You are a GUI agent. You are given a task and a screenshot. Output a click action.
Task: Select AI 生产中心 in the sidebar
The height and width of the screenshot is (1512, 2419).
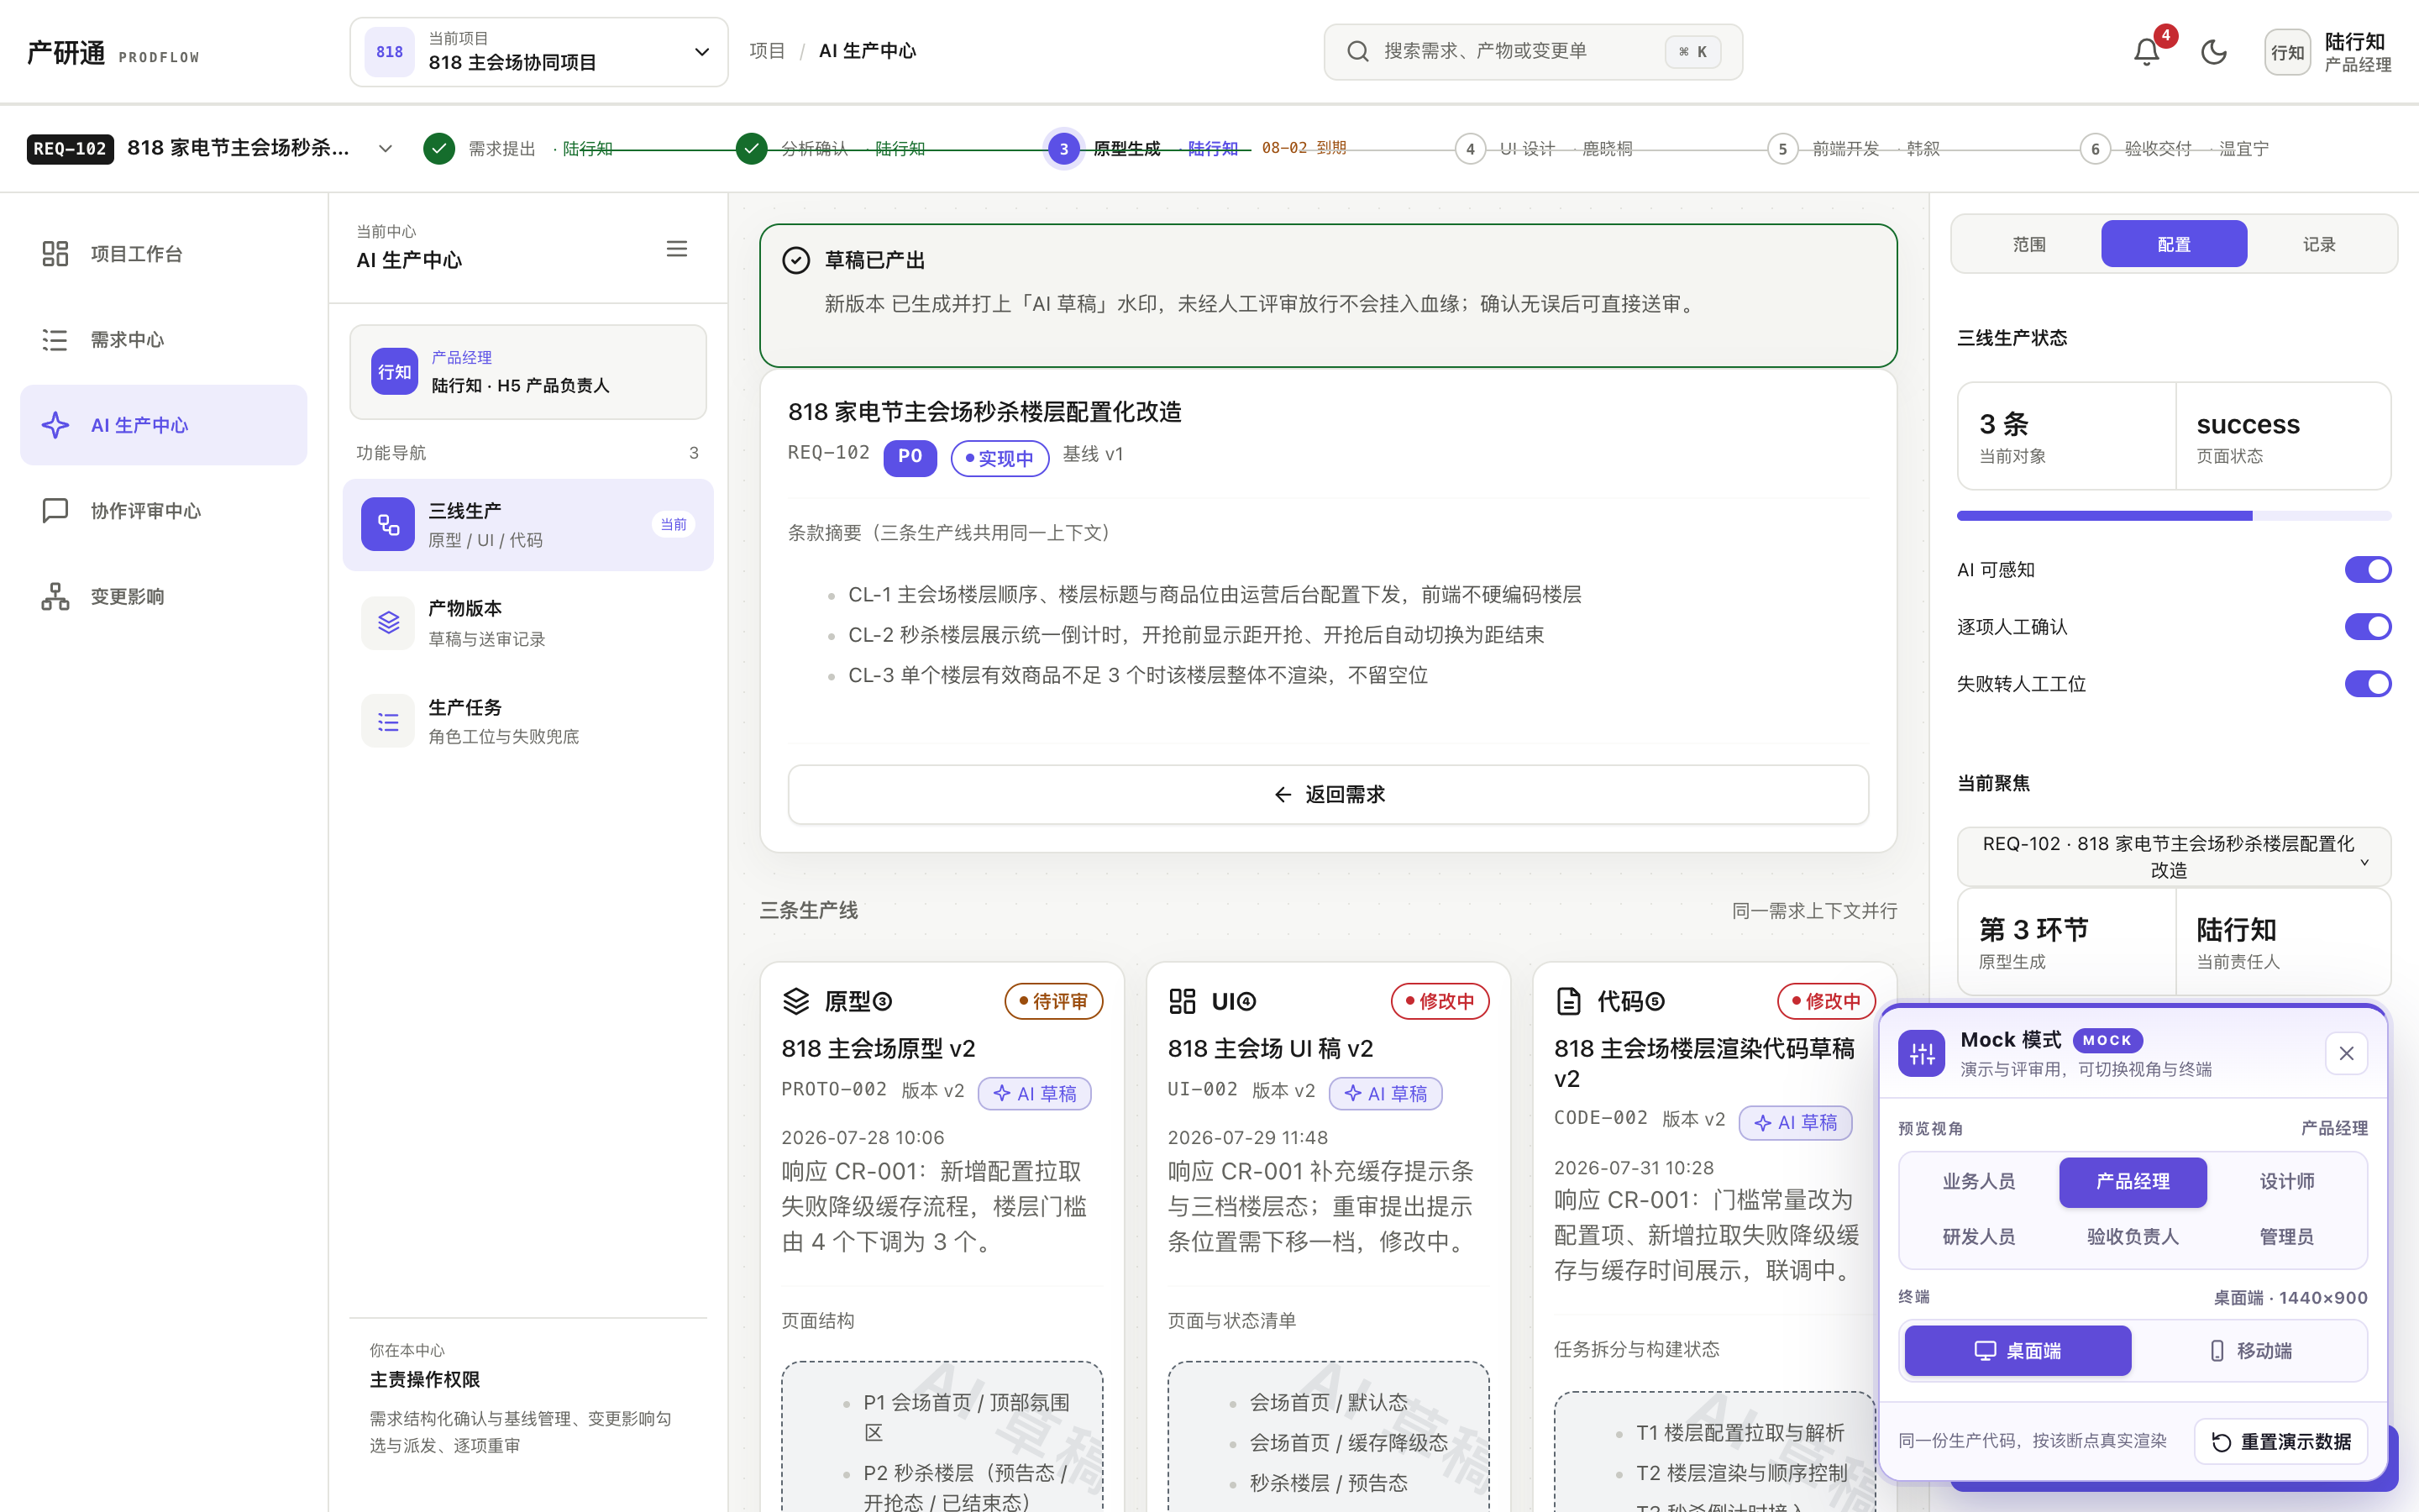(x=164, y=425)
